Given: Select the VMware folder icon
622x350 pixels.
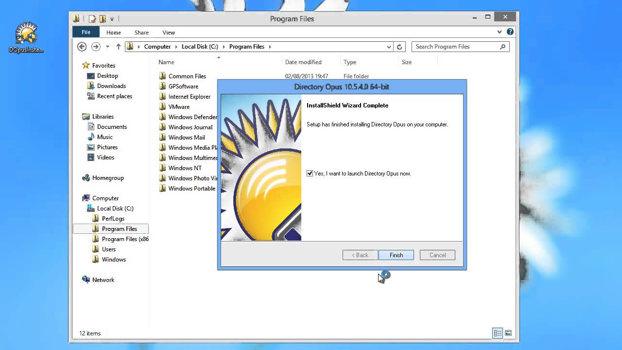Looking at the screenshot, I should [x=163, y=107].
